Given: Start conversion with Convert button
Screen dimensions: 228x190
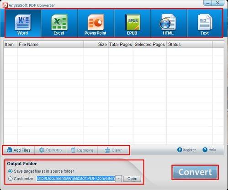Looking at the screenshot, I should pyautogui.click(x=195, y=172).
